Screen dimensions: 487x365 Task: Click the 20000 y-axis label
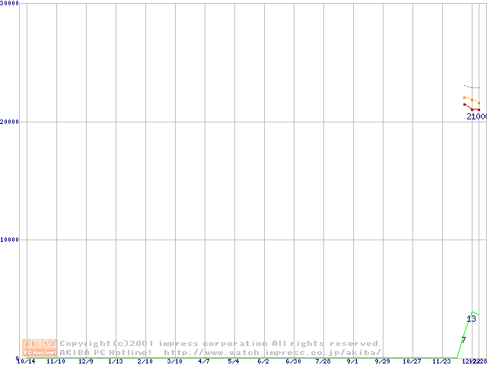[11, 122]
